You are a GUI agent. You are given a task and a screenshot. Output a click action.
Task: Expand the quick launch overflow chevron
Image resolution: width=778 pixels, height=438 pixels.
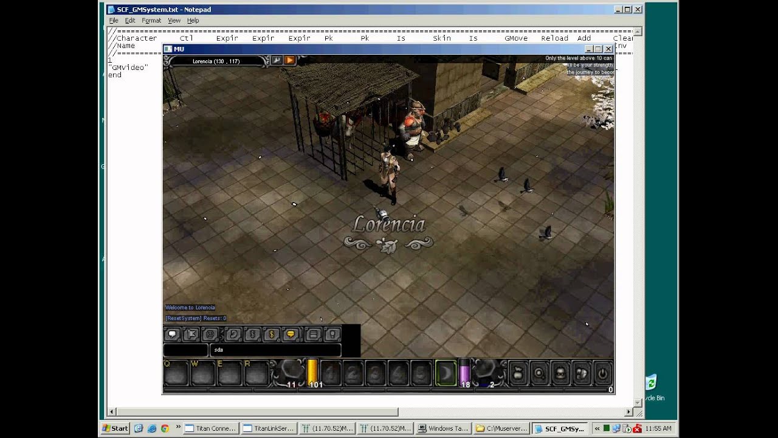pyautogui.click(x=177, y=428)
